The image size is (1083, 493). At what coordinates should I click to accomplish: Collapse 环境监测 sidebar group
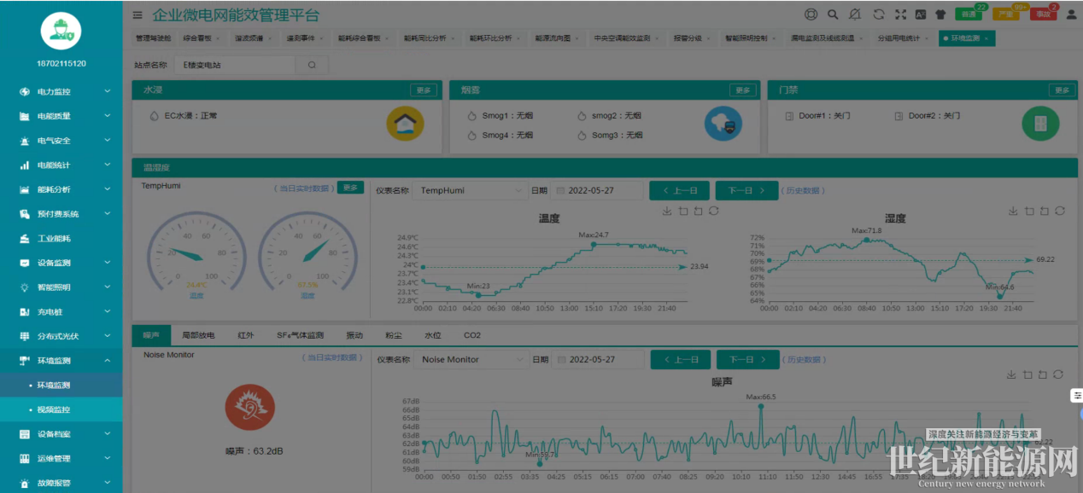pos(61,361)
